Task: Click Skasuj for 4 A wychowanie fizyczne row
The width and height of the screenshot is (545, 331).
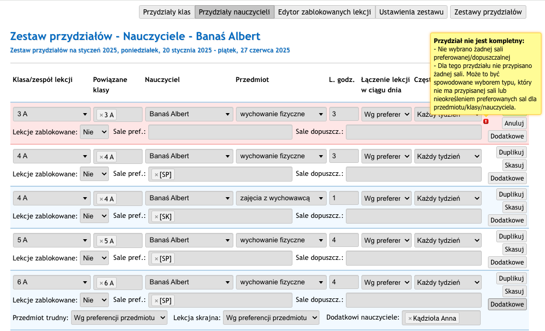Action: click(x=514, y=165)
